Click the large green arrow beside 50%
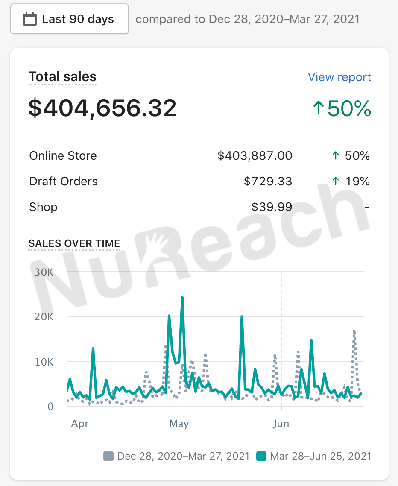 [x=318, y=109]
